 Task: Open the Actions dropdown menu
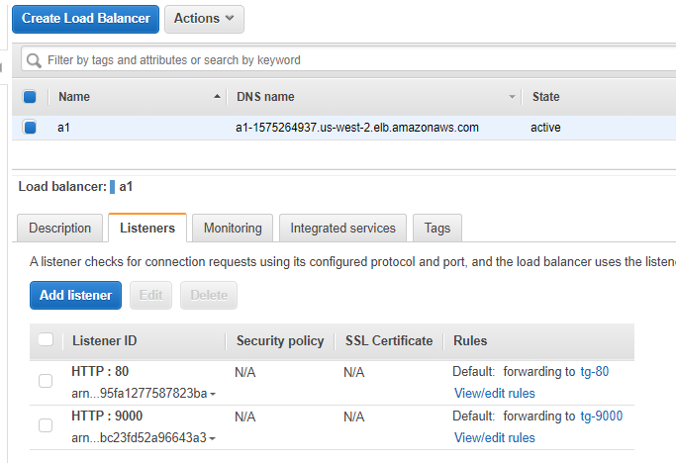tap(204, 19)
